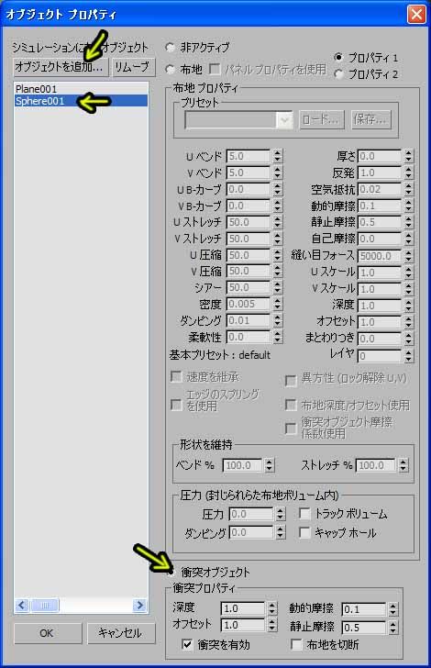The image size is (431, 668).
Task: Click the object list scroll right arrow
Action: point(138,605)
